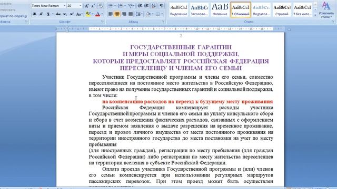The height and width of the screenshot is (189, 337).
Task: Apply text highlight color
Action: [x=88, y=14]
